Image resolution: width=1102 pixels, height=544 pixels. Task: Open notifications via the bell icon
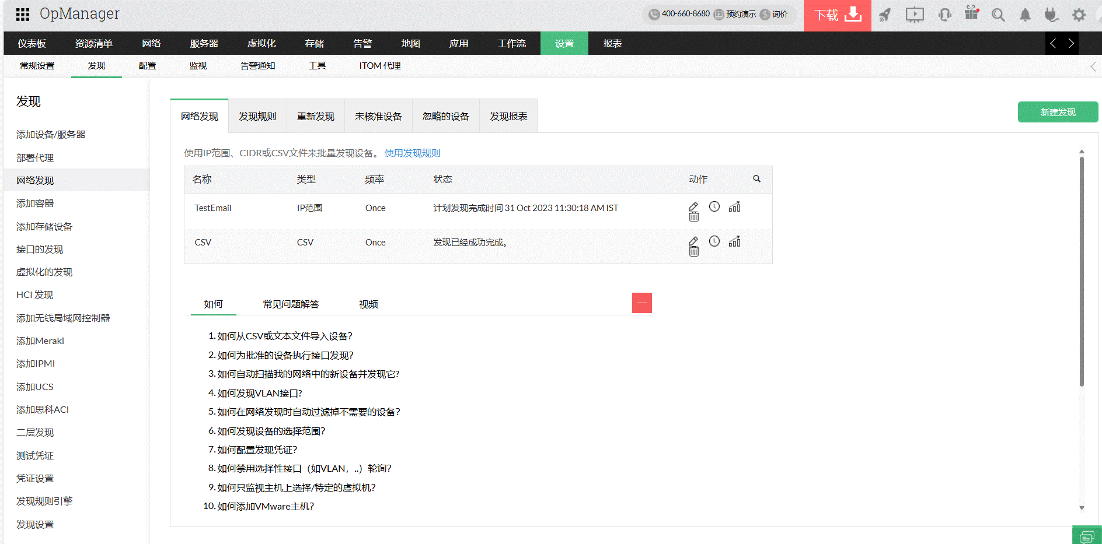pyautogui.click(x=1024, y=14)
